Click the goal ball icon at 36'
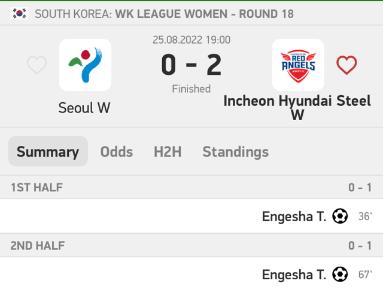Image resolution: width=383 pixels, height=287 pixels. 340,216
